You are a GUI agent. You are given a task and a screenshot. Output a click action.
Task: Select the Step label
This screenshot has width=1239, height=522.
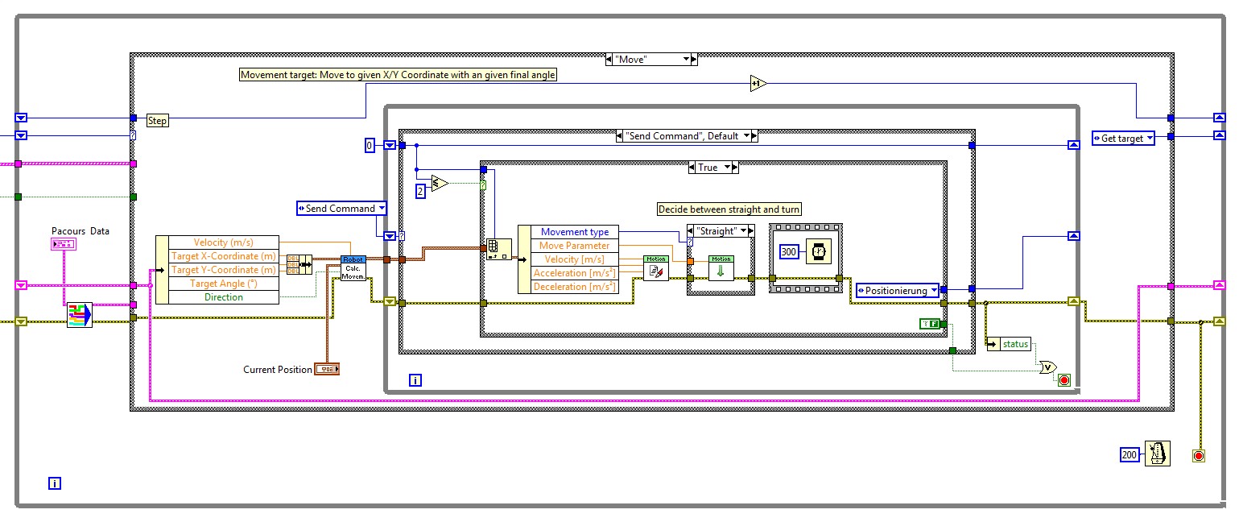pos(158,120)
